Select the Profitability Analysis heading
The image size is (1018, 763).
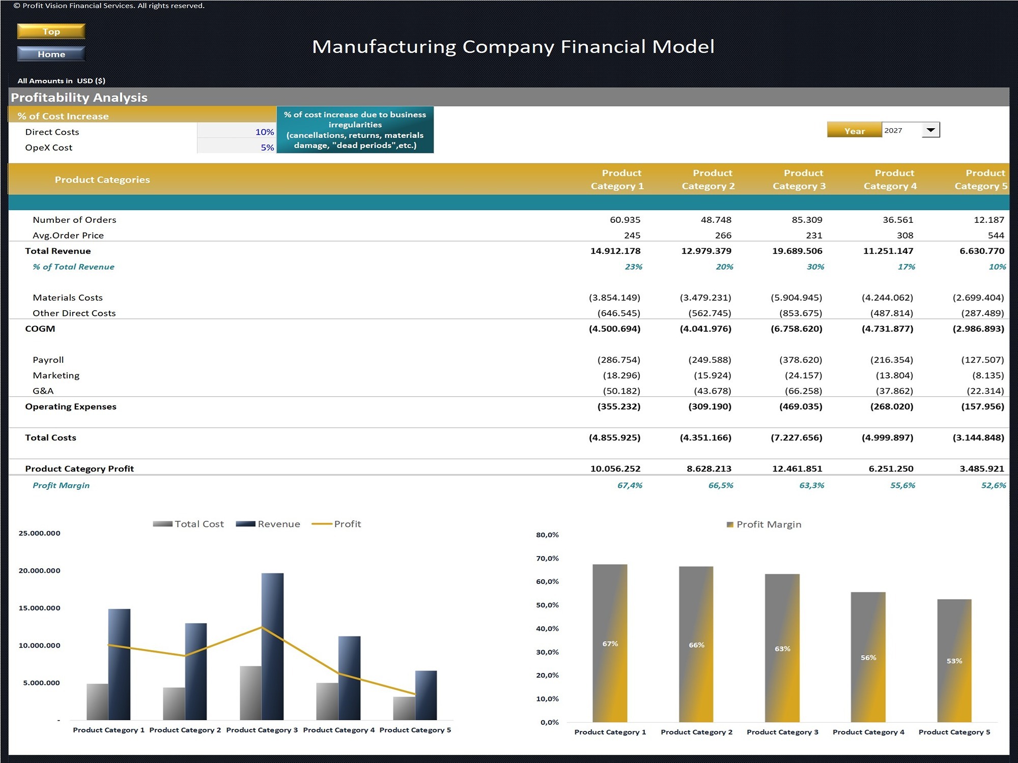pos(79,97)
